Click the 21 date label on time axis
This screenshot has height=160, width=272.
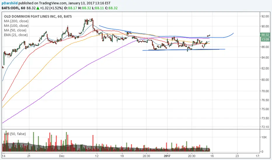[x=29, y=156]
